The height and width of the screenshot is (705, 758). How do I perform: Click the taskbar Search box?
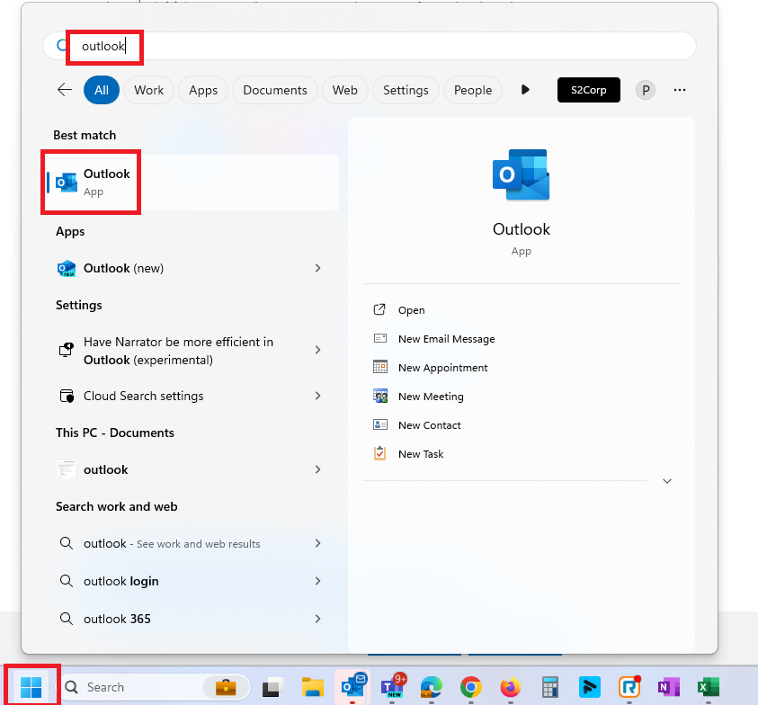tap(155, 687)
